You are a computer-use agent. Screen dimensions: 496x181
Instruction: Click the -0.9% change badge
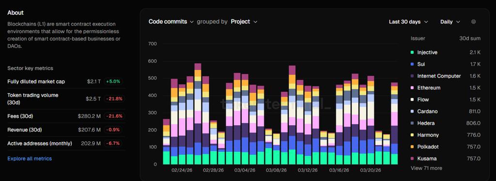(114, 130)
